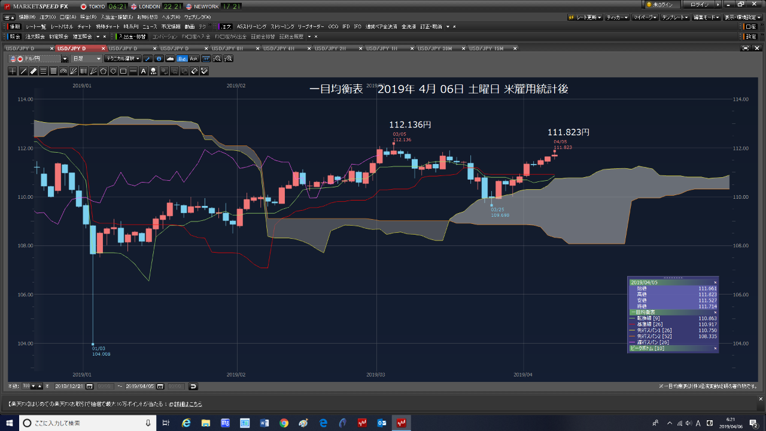Open the テクニカル選択 indicator dropdown
The height and width of the screenshot is (431, 766).
point(121,59)
